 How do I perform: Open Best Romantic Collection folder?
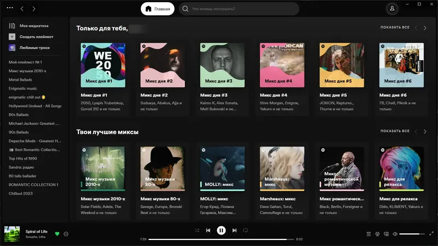[x=34, y=150]
